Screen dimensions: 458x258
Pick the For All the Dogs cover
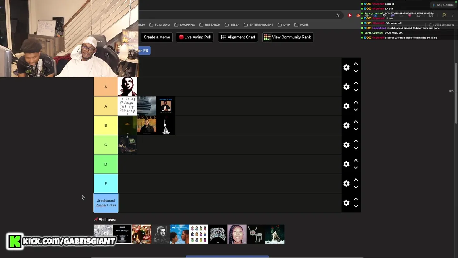point(256,234)
